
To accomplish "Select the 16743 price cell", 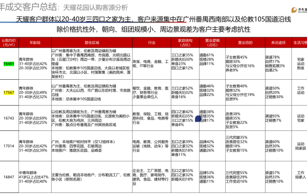I will point(9,118).
